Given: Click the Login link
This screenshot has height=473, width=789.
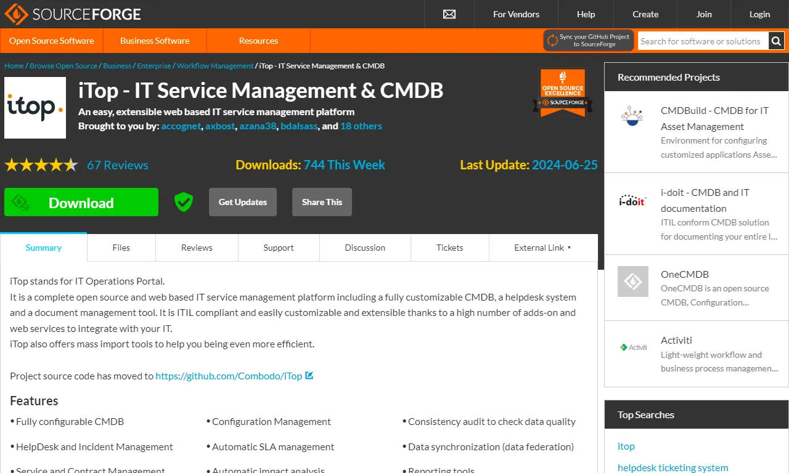Looking at the screenshot, I should click(x=759, y=14).
